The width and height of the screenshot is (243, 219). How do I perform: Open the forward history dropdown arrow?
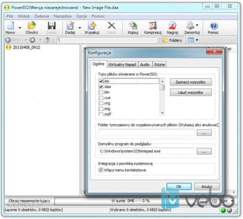tap(40, 40)
